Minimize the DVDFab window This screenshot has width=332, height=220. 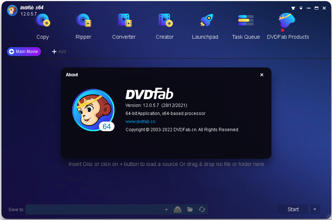309,8
